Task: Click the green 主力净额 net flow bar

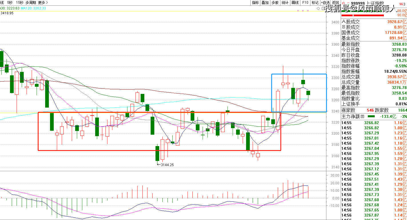Action: pos(371,116)
